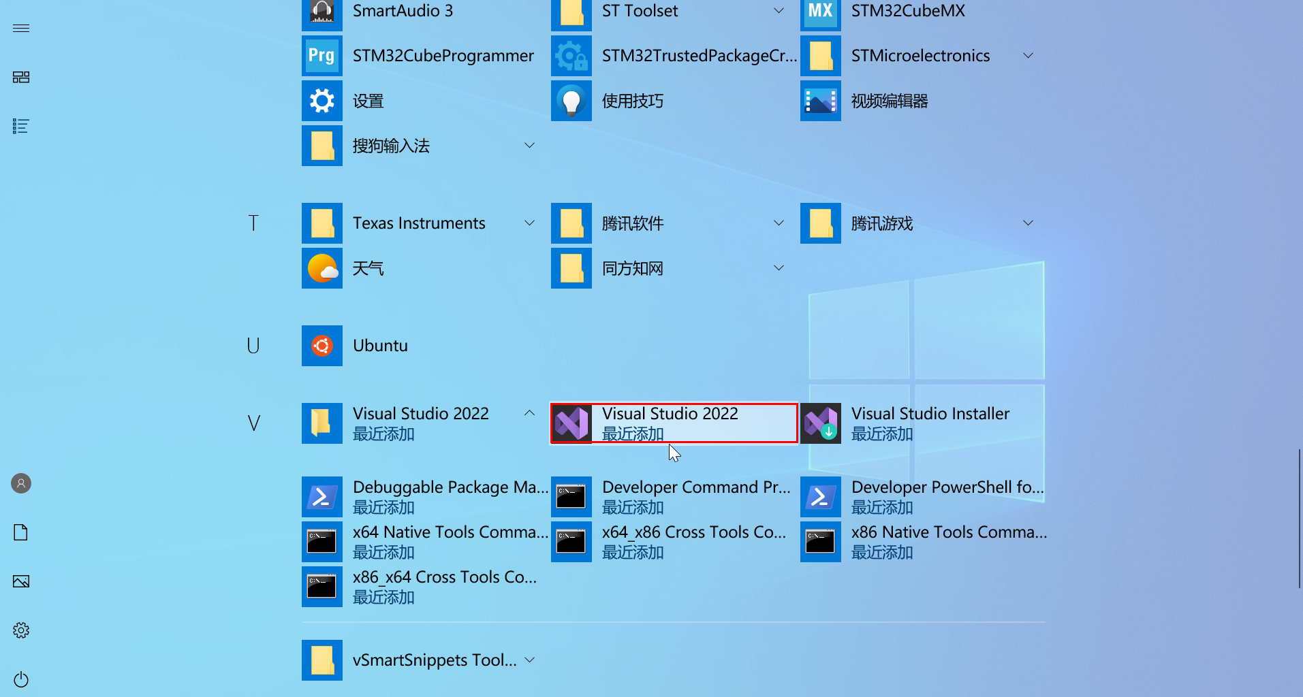
Task: Jump to letter T section header
Action: [x=253, y=223]
